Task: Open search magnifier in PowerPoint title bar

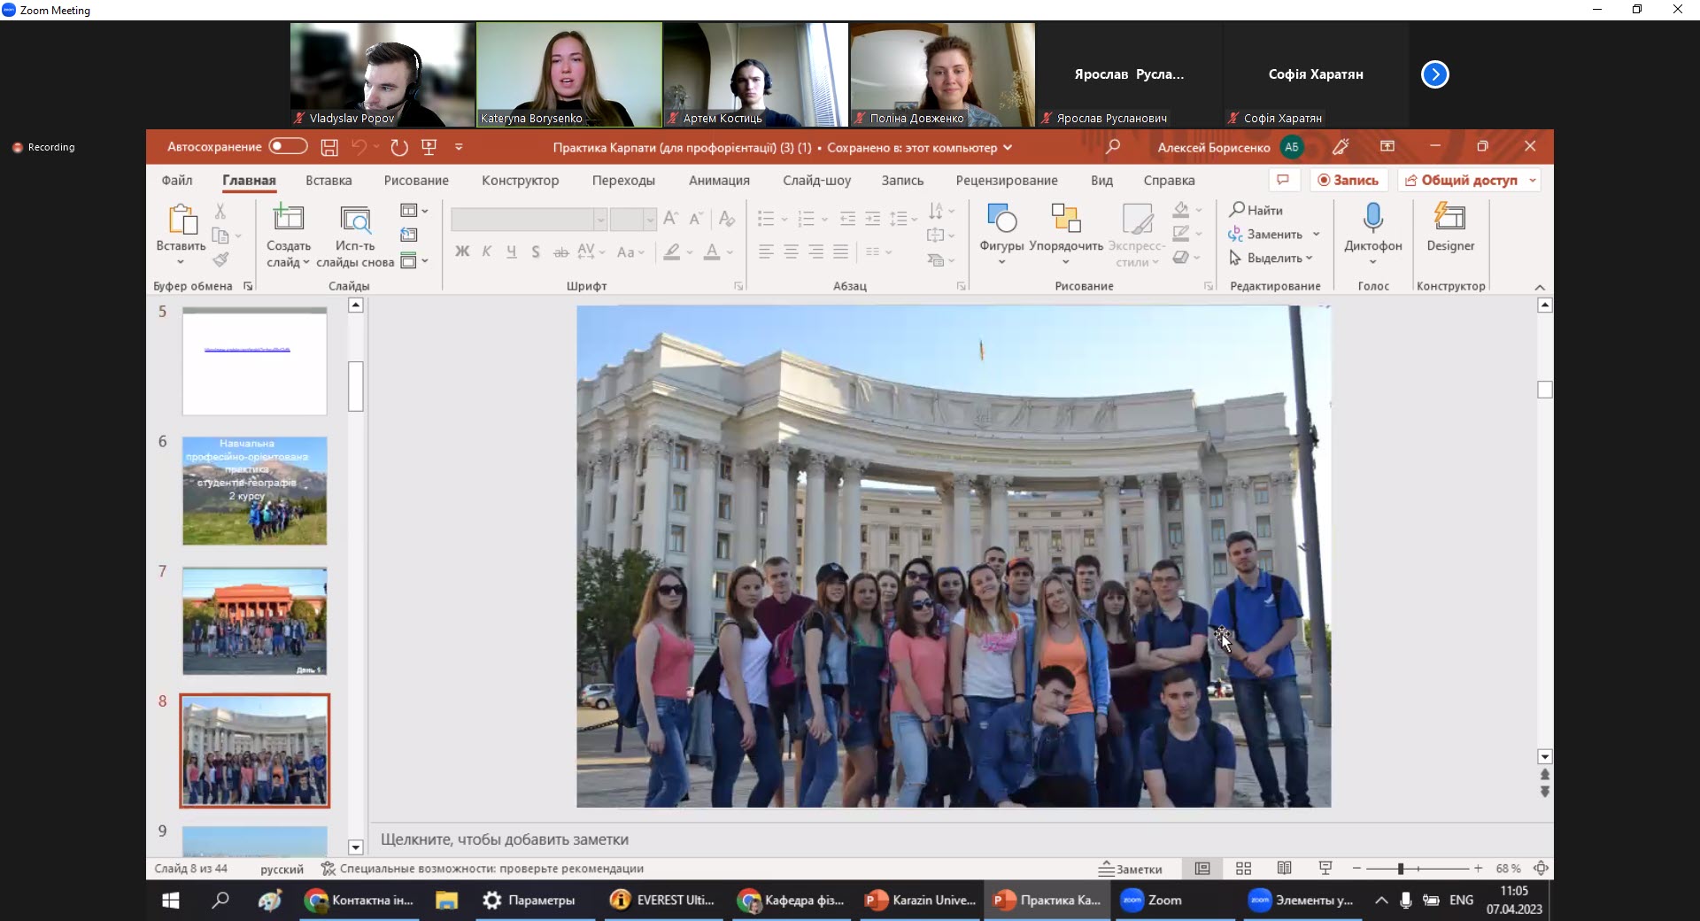Action: [x=1113, y=147]
